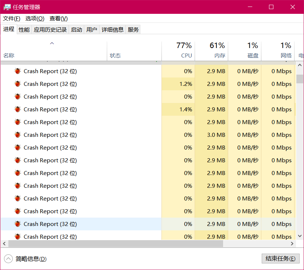Click the horizontal scrollbar thumb
The image size is (304, 270).
tap(116, 244)
